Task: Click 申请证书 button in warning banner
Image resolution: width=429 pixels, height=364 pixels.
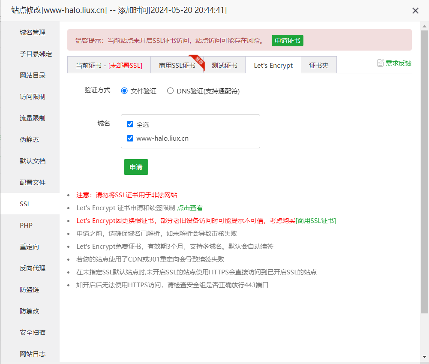Action: (x=287, y=41)
